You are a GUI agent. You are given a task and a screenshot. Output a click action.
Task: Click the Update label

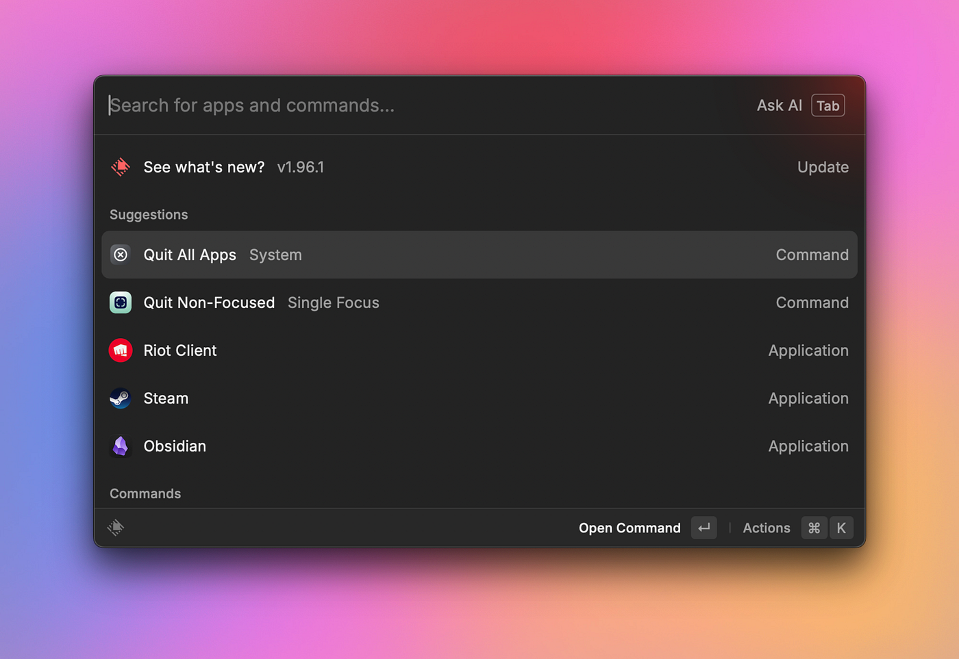[823, 167]
